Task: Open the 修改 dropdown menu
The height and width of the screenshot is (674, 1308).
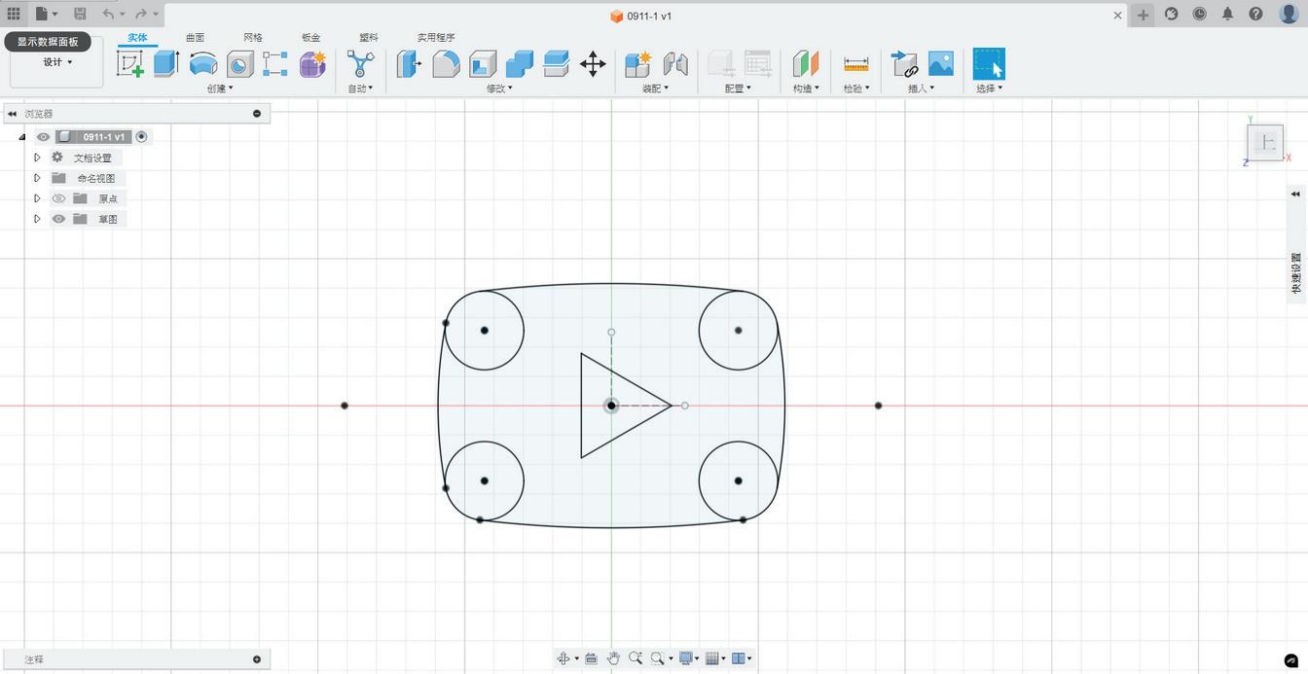Action: point(500,89)
